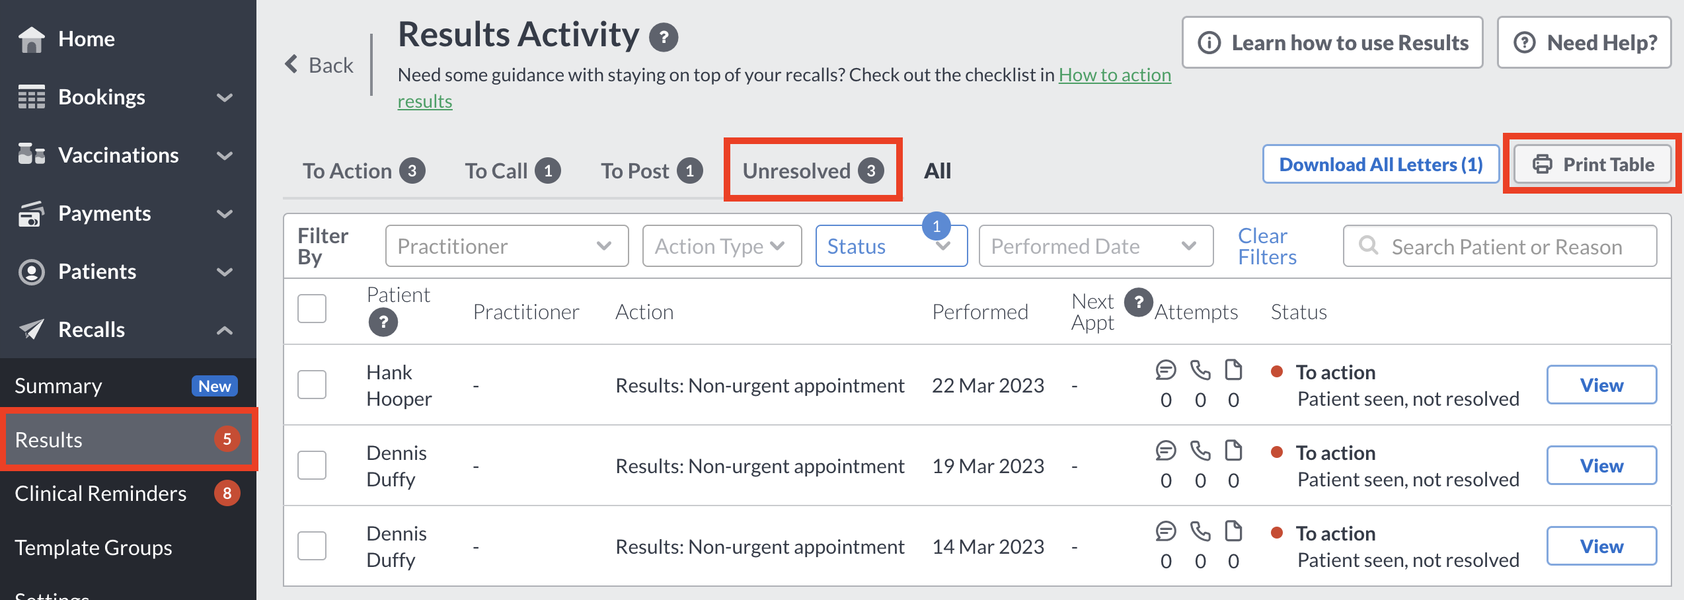Select all rows via header checkbox

coord(312,309)
